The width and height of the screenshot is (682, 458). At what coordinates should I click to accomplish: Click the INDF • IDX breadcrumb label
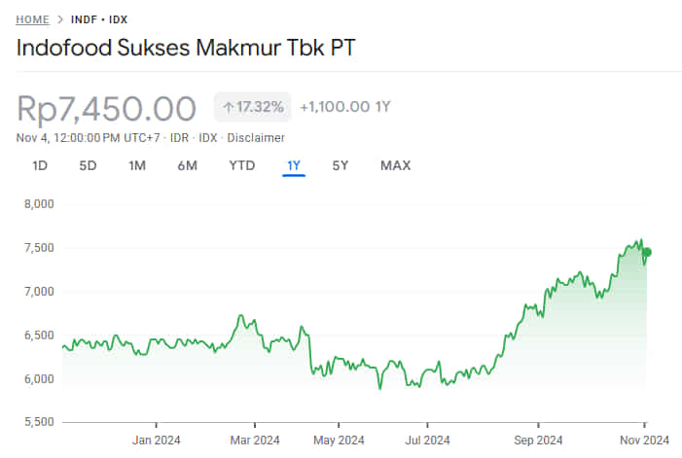99,19
